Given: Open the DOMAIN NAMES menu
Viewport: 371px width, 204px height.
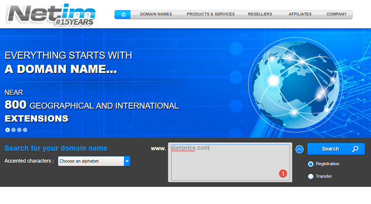Looking at the screenshot, I should (x=156, y=14).
